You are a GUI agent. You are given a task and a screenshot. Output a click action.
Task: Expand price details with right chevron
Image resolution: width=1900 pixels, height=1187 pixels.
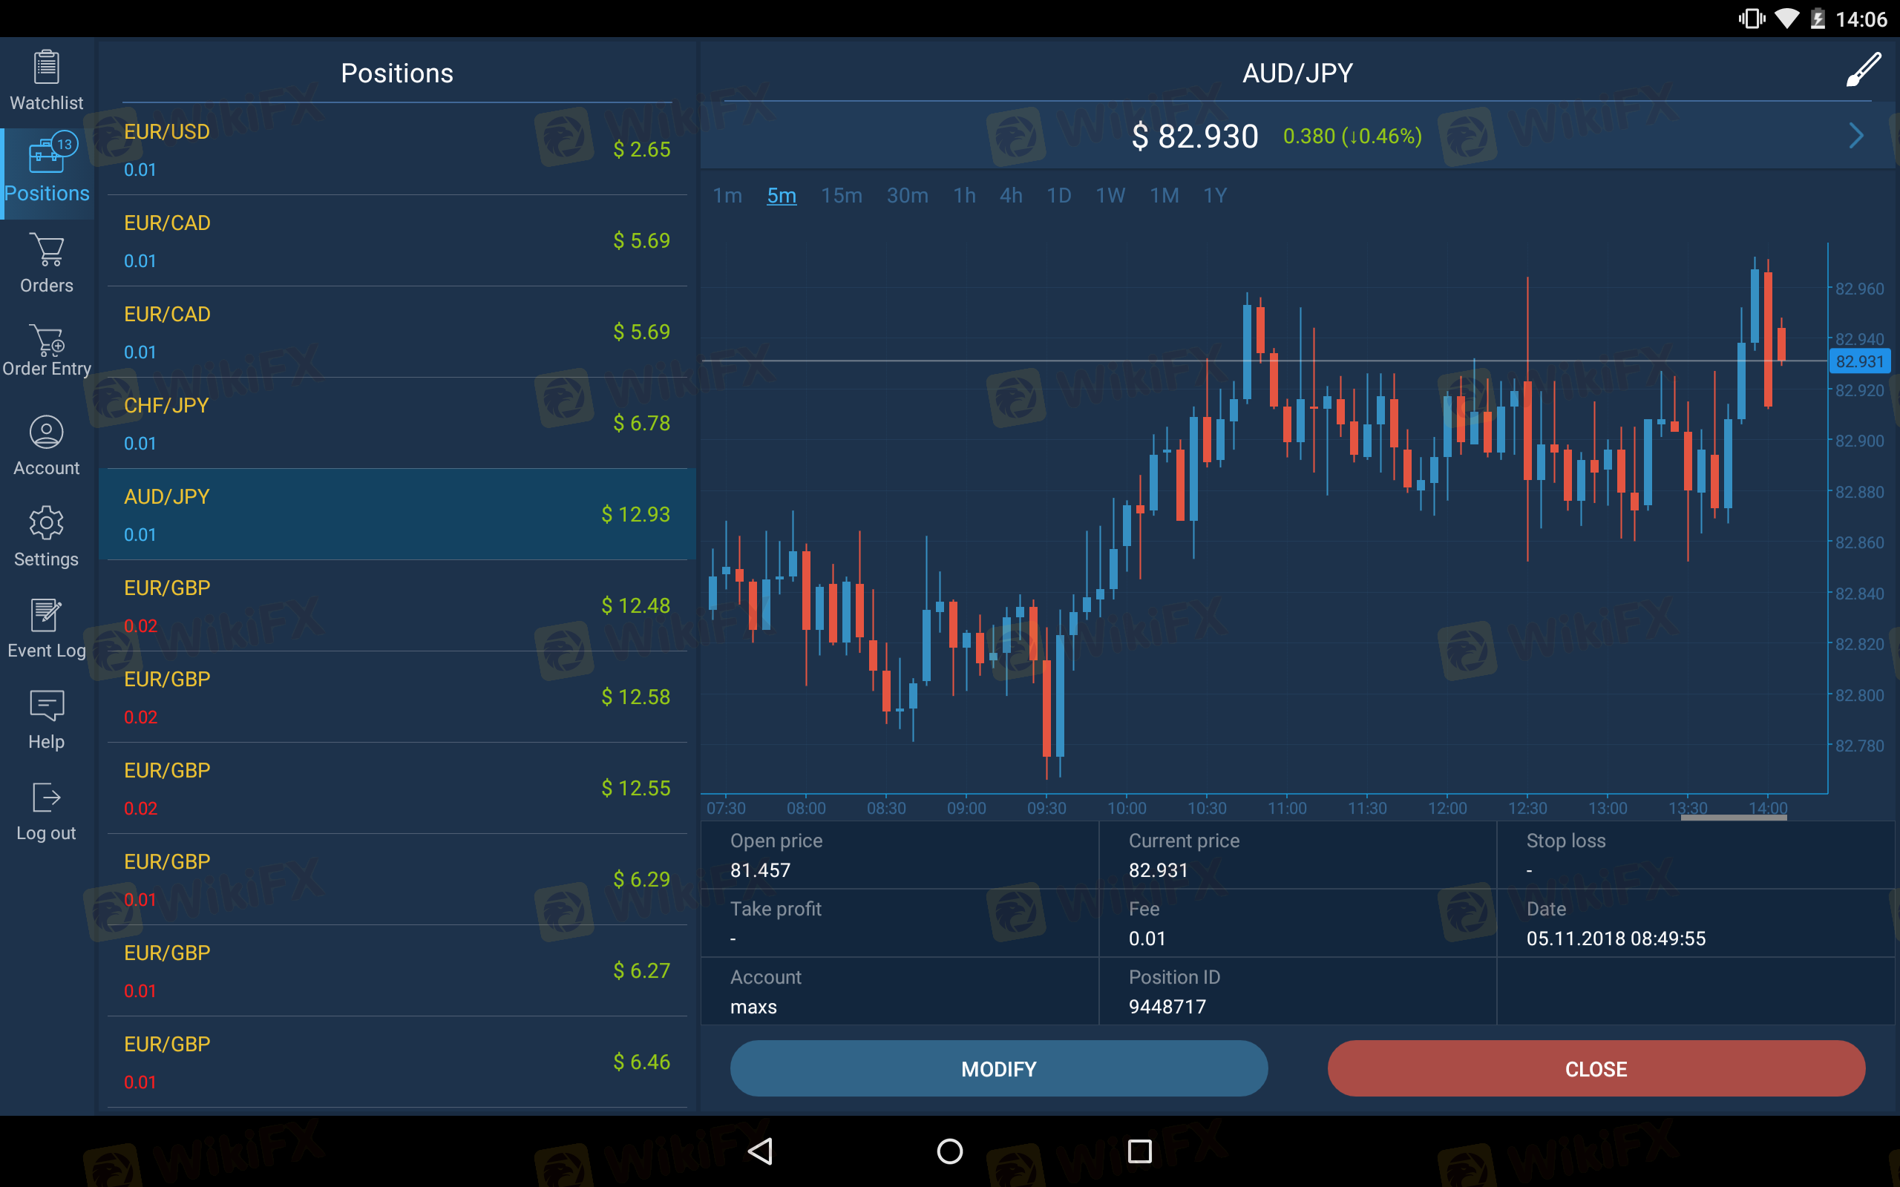pyautogui.click(x=1856, y=136)
